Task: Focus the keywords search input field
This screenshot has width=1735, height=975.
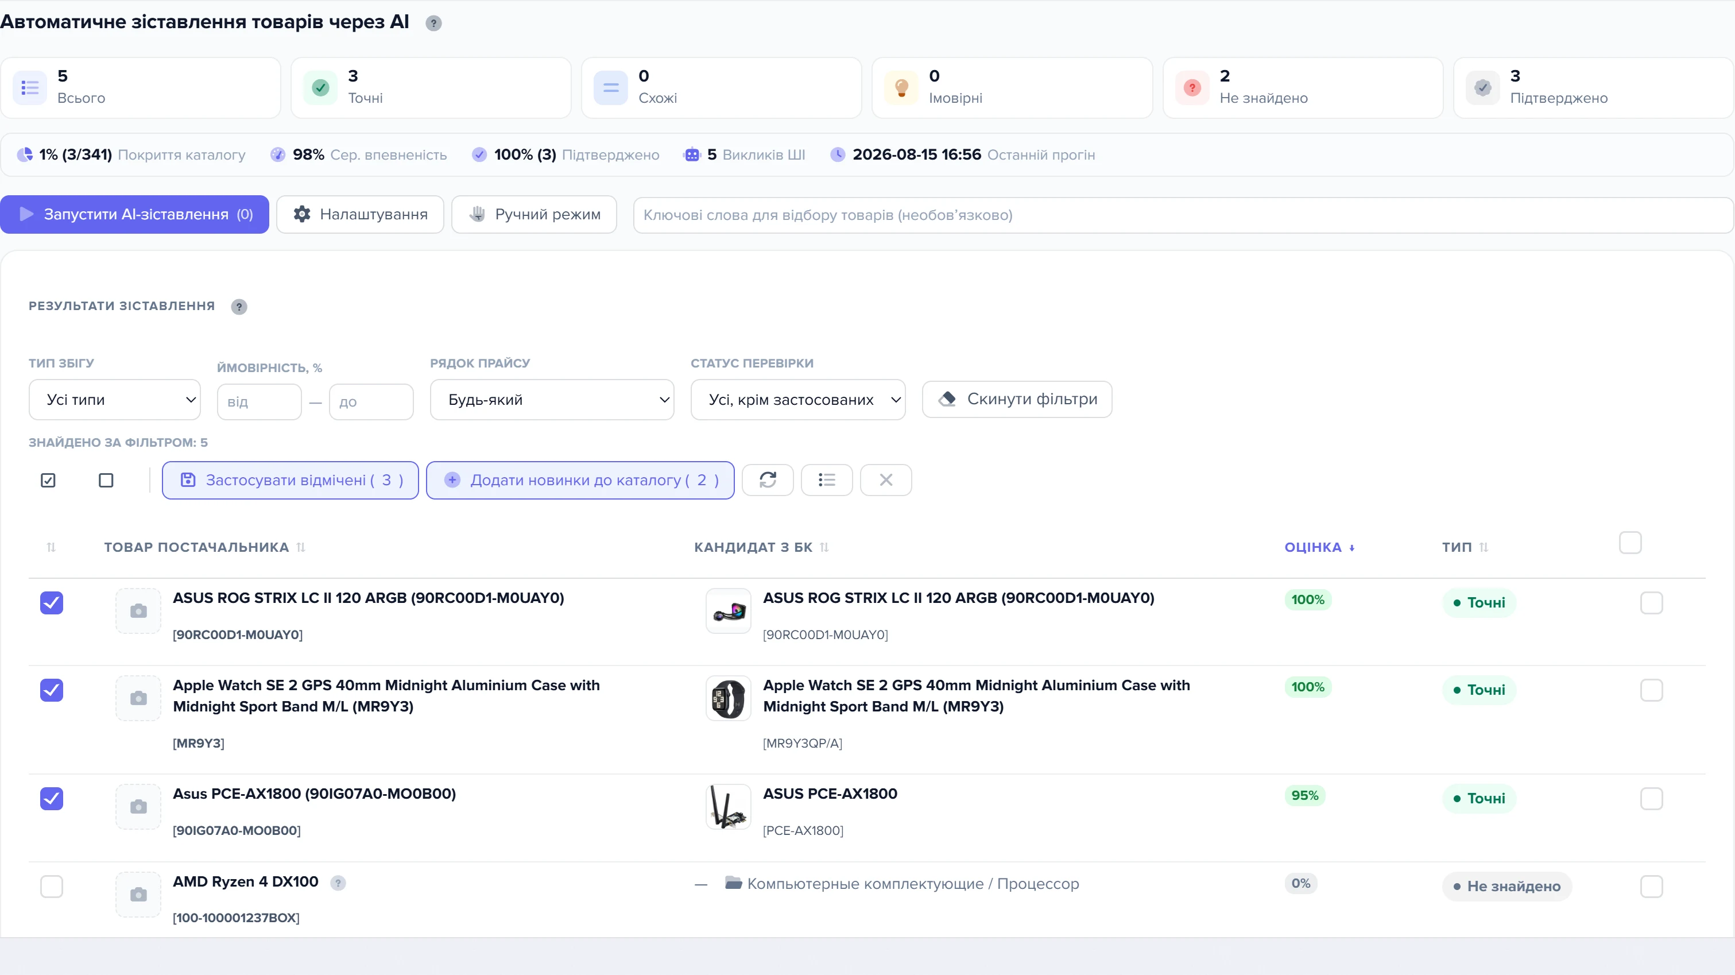Action: tap(1183, 215)
